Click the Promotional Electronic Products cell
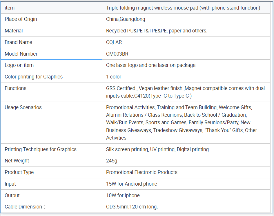The image size is (274, 216). click(186, 172)
